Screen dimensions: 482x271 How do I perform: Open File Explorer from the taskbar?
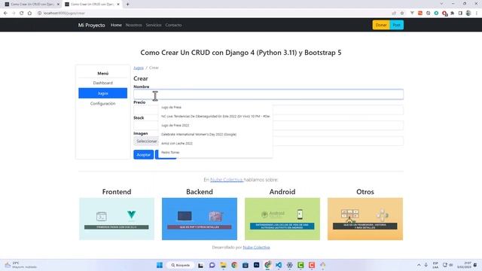223,265
